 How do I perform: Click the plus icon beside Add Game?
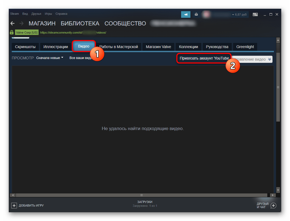[14, 205]
